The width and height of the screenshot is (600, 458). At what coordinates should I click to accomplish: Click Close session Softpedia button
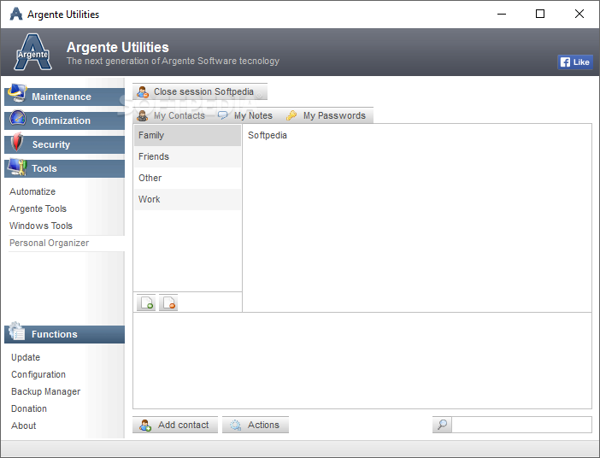[200, 91]
